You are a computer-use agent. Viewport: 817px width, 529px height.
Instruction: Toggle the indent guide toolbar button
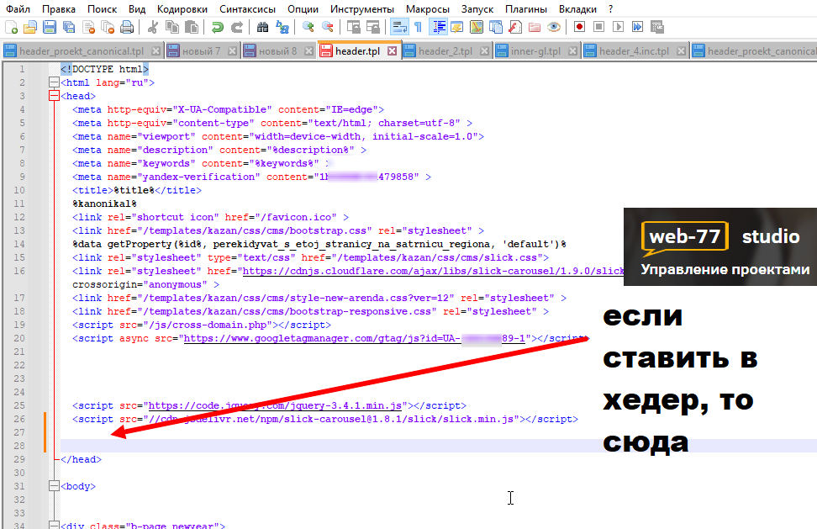click(x=438, y=27)
